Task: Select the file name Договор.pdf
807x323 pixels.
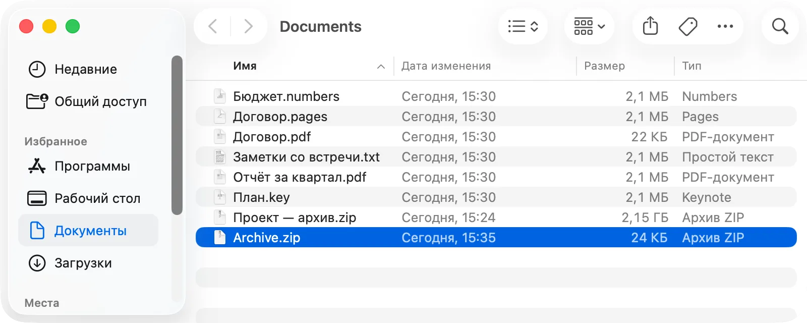Action: [272, 137]
